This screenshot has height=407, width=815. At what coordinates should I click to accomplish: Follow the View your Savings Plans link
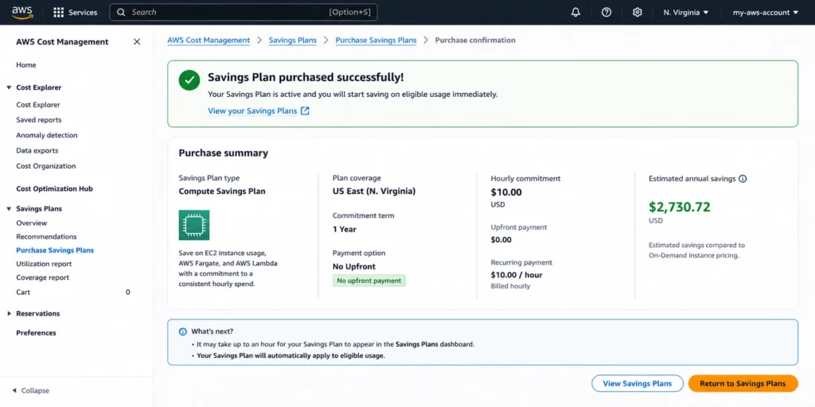(252, 110)
